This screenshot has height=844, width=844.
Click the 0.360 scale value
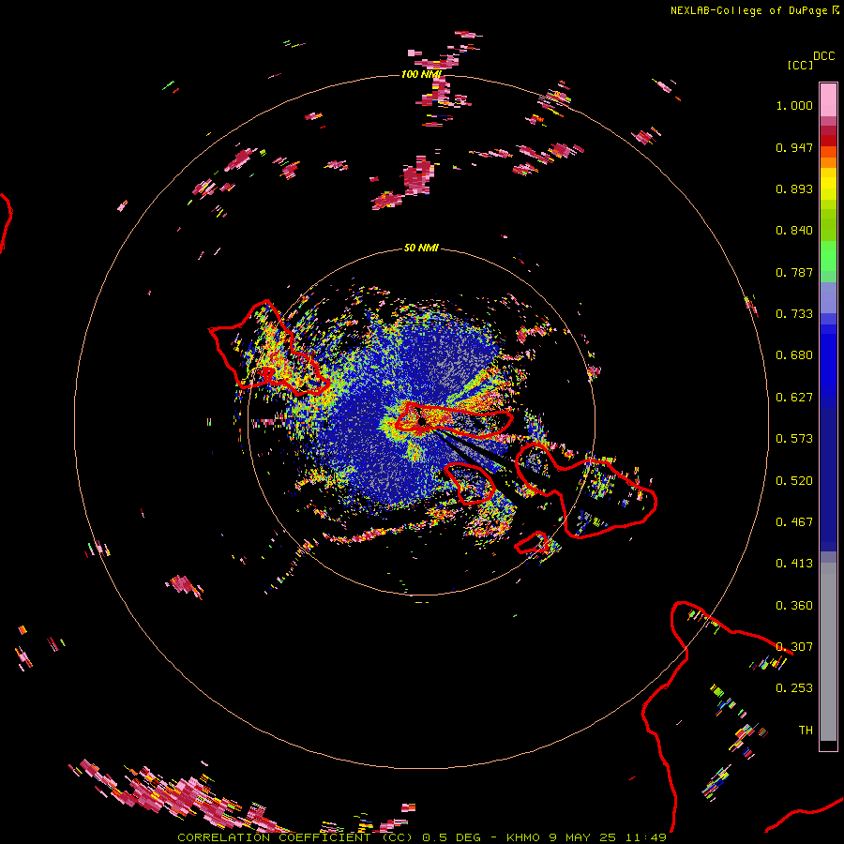pyautogui.click(x=794, y=606)
